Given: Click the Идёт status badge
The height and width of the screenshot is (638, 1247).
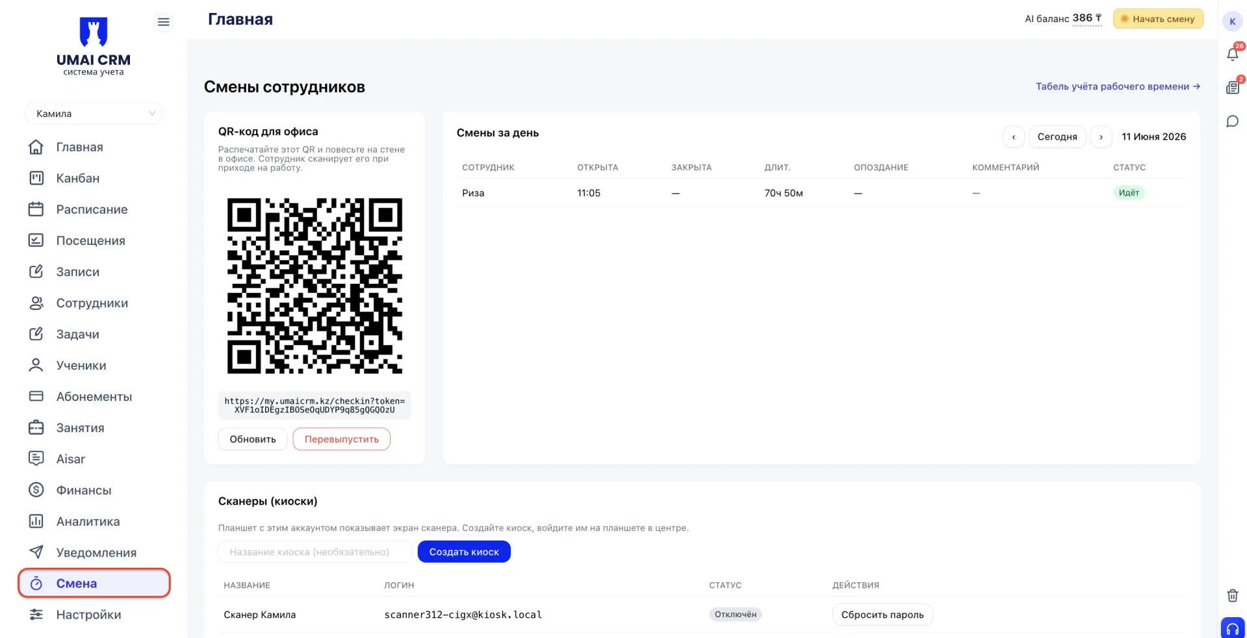Looking at the screenshot, I should tap(1129, 193).
